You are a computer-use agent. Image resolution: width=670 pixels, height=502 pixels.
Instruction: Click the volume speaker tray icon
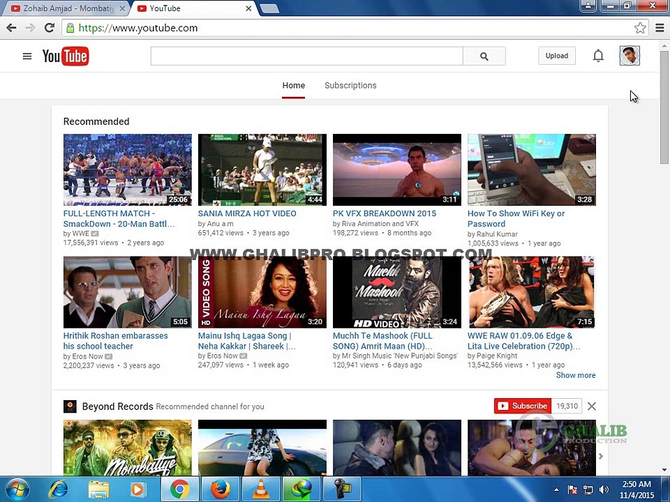pyautogui.click(x=604, y=489)
